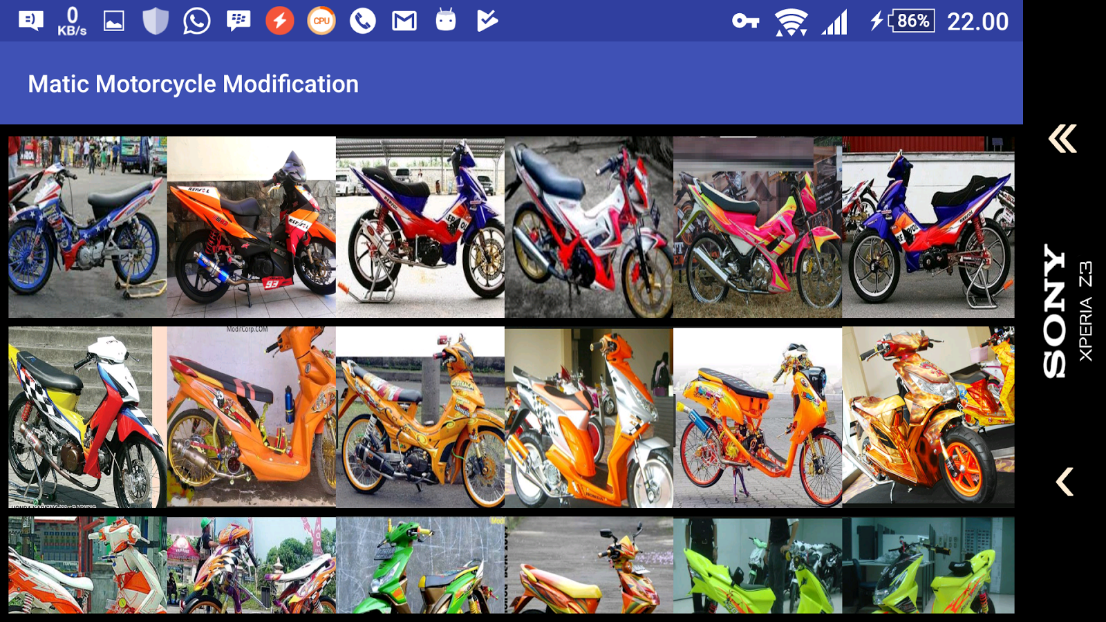Image resolution: width=1106 pixels, height=622 pixels.
Task: Open the orange-yellow scooter on grey asphalt thumbnail
Action: (x=589, y=565)
